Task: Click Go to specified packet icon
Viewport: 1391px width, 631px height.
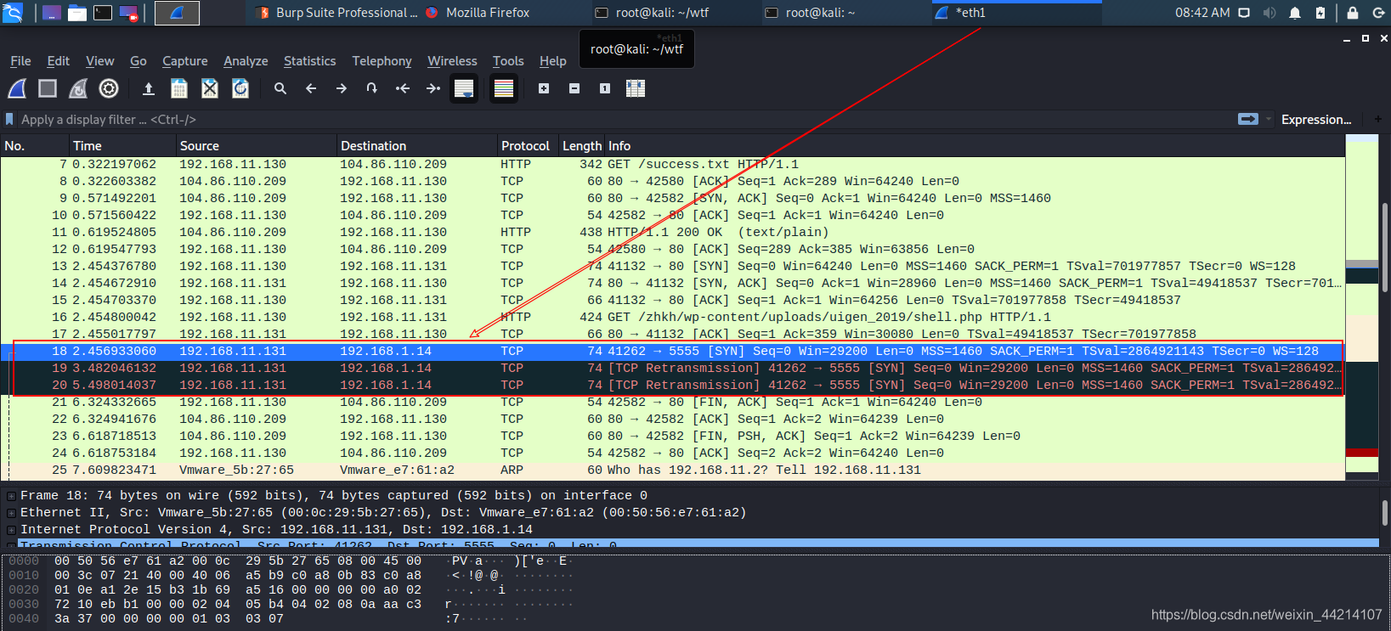Action: [372, 88]
